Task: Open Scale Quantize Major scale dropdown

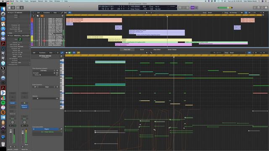Action: [x=48, y=87]
